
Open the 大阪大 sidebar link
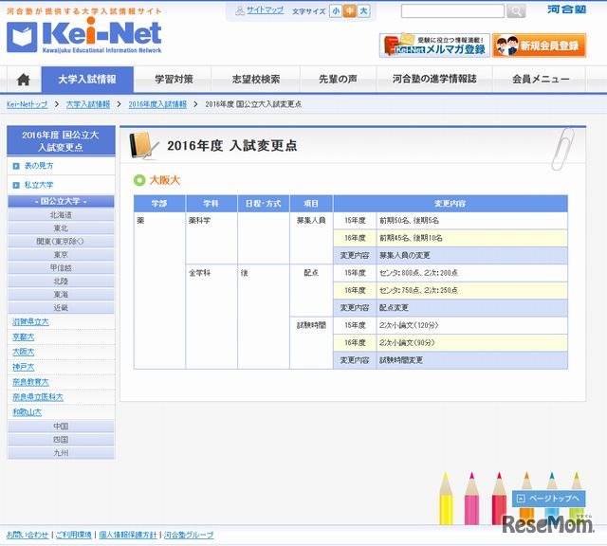click(x=23, y=352)
